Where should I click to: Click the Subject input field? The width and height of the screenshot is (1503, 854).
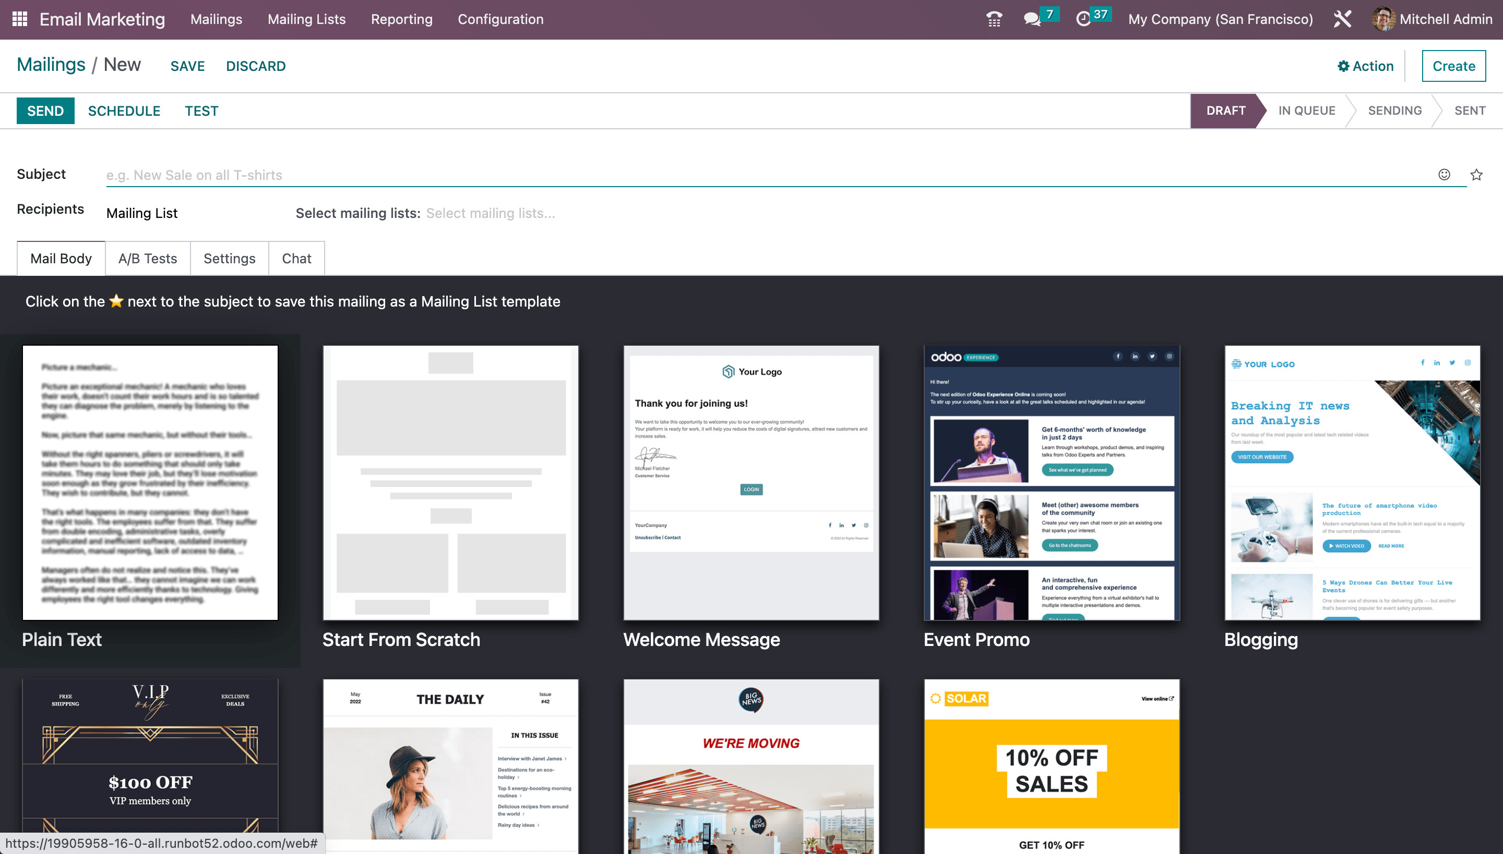pos(763,175)
